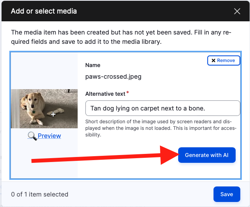Image resolution: width=250 pixels, height=207 pixels.
Task: Click the Alternative text label
Action: click(x=105, y=94)
